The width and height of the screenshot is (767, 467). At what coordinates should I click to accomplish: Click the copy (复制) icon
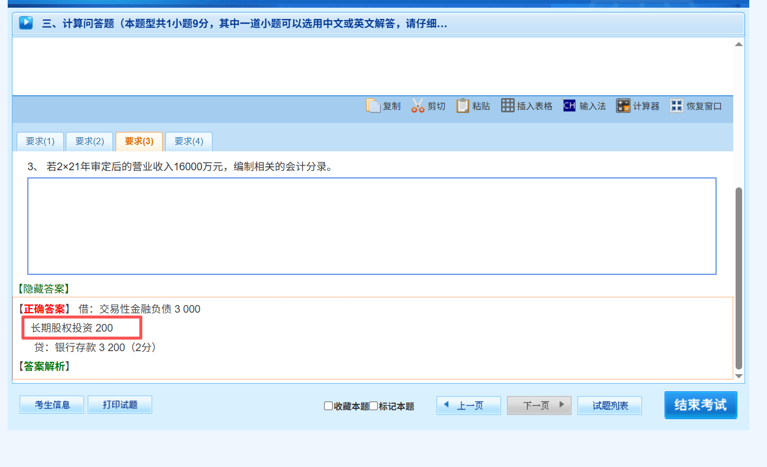click(373, 106)
